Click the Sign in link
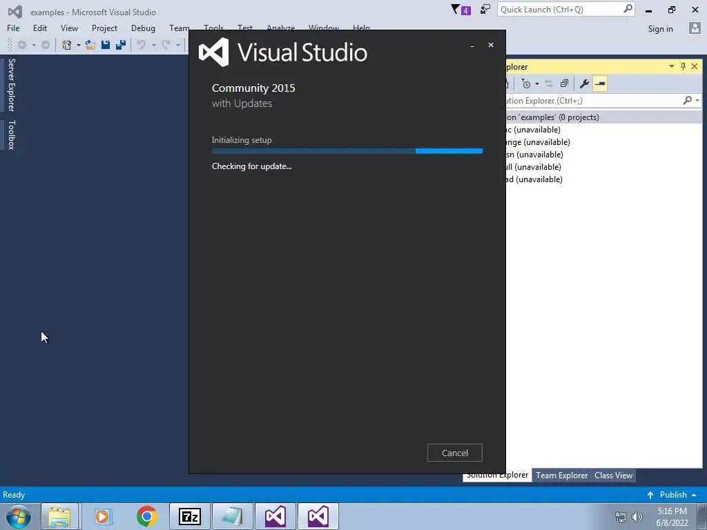Image resolution: width=707 pixels, height=530 pixels. click(x=660, y=28)
